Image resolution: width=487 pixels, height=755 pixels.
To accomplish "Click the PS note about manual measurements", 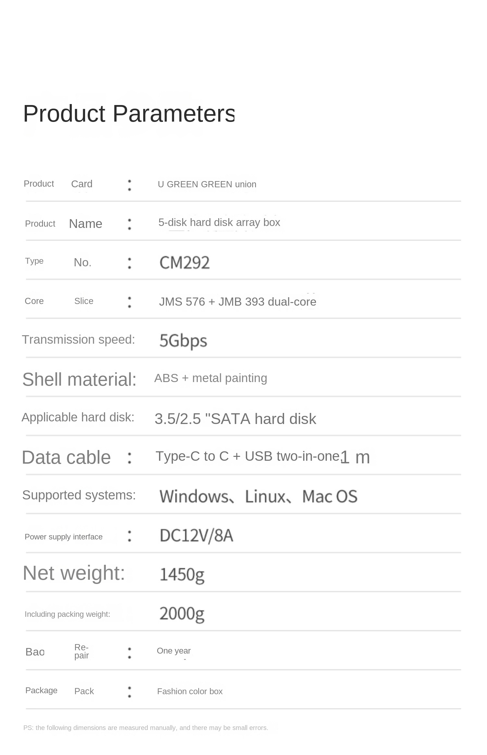I will (145, 728).
